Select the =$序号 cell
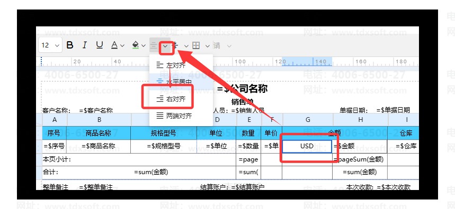Image resolution: width=455 pixels, height=209 pixels. tap(54, 146)
